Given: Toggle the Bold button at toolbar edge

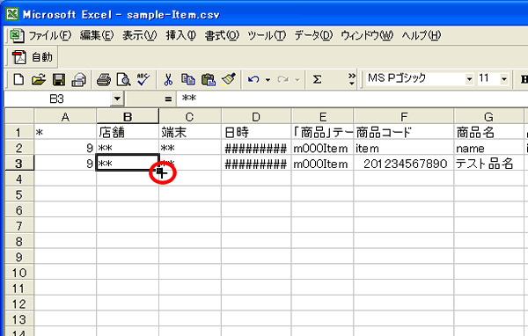Looking at the screenshot, I should [524, 80].
